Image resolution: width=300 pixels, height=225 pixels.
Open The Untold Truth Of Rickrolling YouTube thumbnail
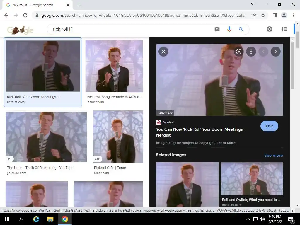coord(46,137)
